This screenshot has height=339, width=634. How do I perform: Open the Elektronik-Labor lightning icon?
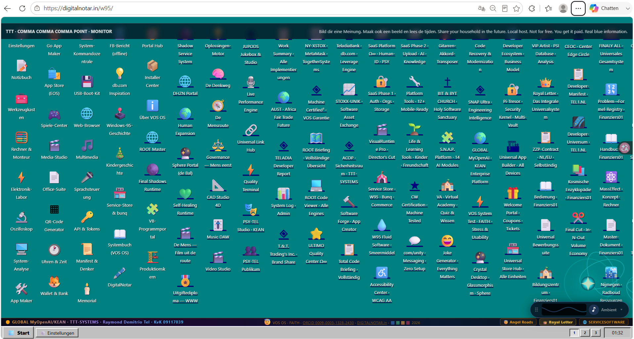coord(22,178)
